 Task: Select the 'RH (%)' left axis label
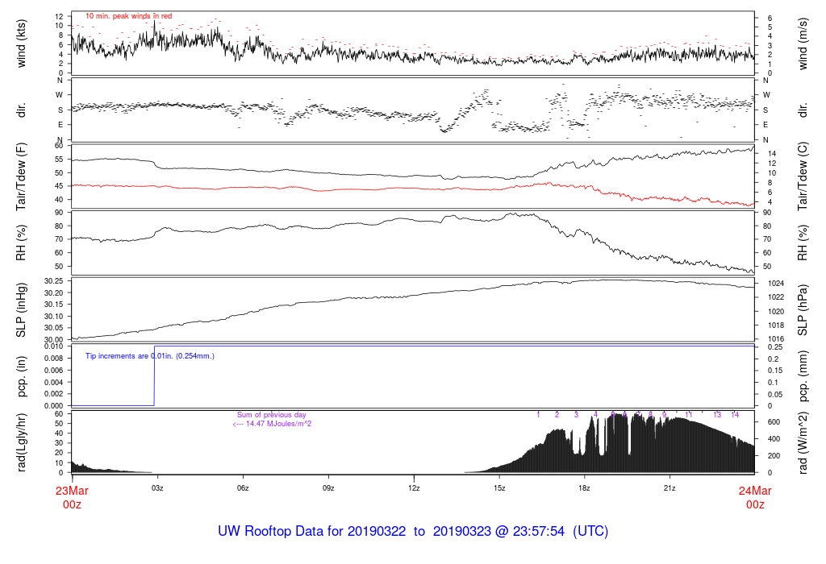[x=22, y=243]
